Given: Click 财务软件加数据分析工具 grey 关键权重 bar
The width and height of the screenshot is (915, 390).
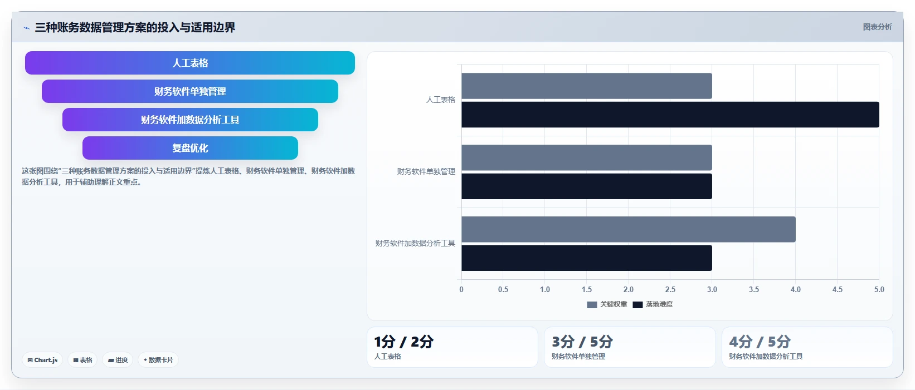Looking at the screenshot, I should pos(629,229).
